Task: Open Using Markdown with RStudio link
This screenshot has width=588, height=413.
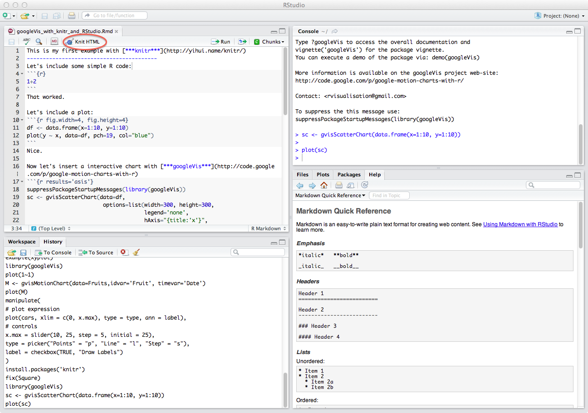Action: [520, 224]
